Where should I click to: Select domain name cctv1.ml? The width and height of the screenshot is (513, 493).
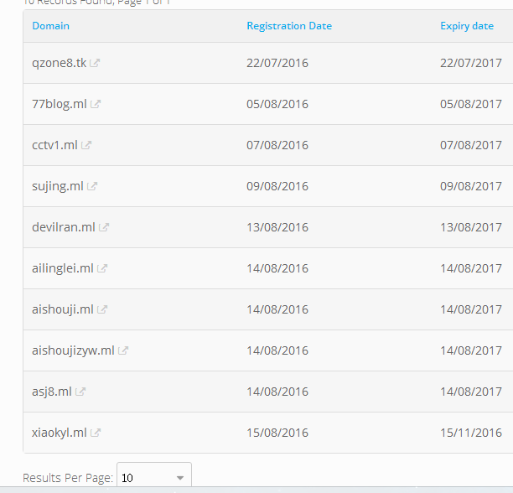pyautogui.click(x=54, y=145)
